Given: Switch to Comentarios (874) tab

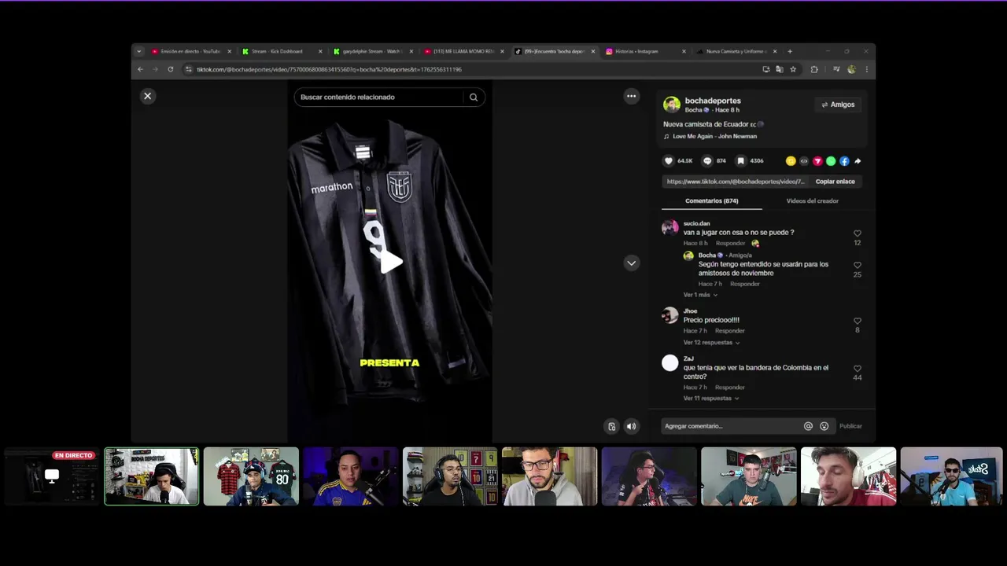Looking at the screenshot, I should [x=712, y=201].
